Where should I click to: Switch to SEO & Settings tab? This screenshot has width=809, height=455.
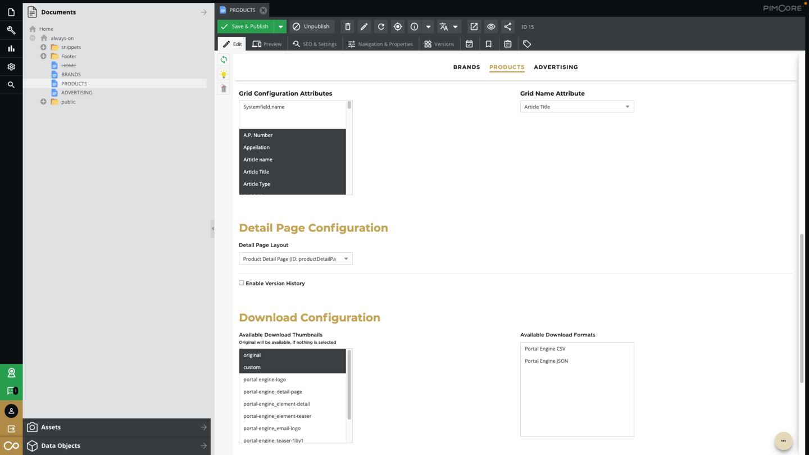(315, 44)
